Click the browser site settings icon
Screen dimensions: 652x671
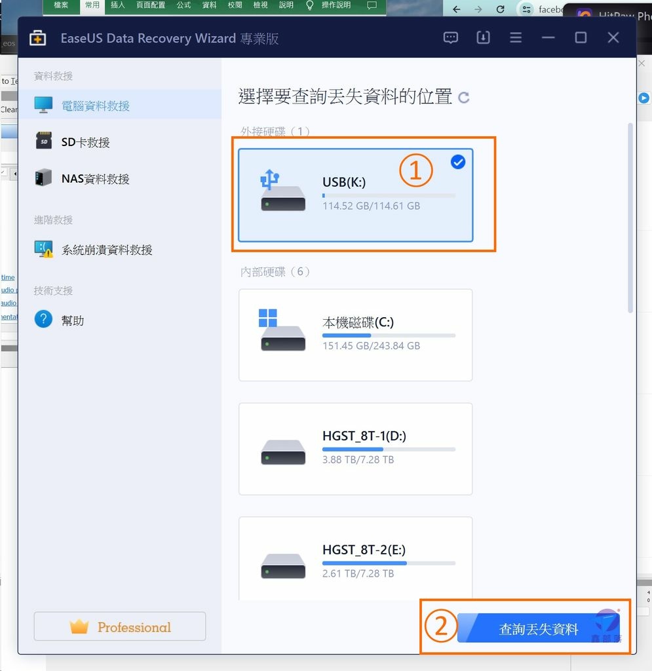[526, 9]
